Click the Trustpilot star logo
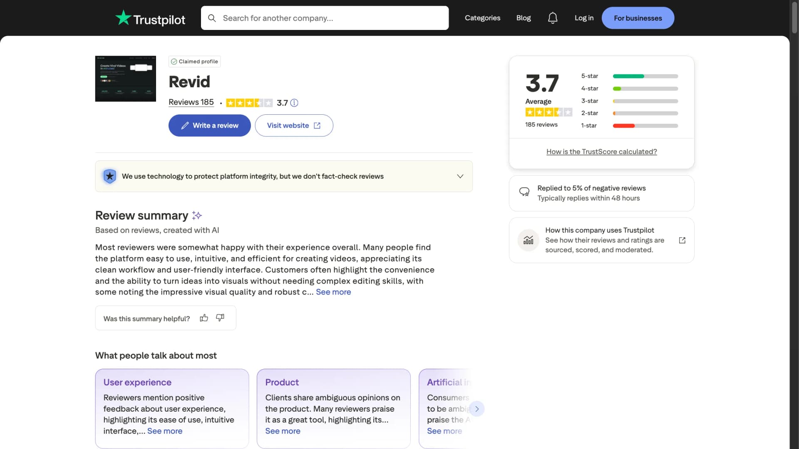 (124, 18)
